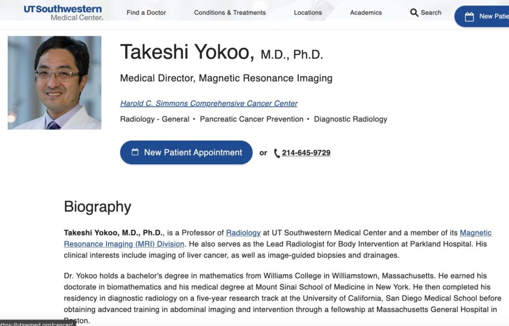Viewport: 509px width, 326px height.
Task: Click the UT Southwestern Medical Center logo
Action: [x=63, y=12]
